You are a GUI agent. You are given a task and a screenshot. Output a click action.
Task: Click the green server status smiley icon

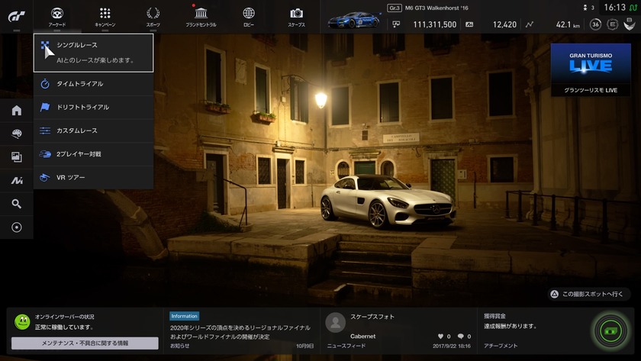coord(22,322)
